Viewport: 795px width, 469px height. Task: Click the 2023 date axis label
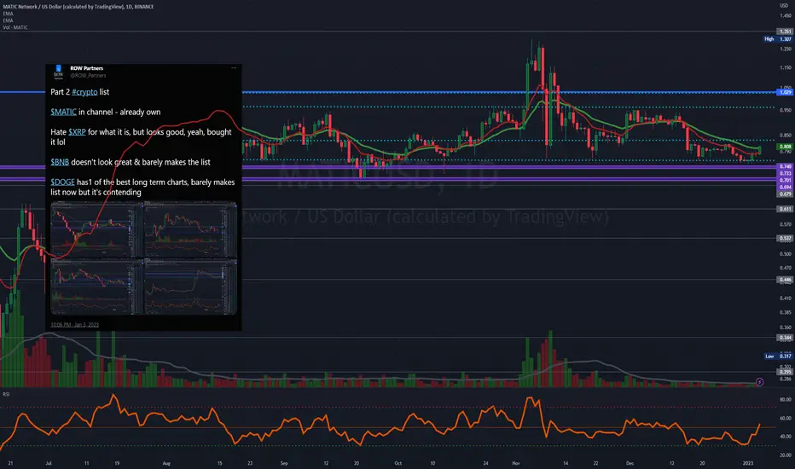748,463
